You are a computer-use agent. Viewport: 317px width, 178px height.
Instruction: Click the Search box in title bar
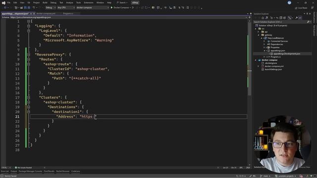(x=122, y=2)
